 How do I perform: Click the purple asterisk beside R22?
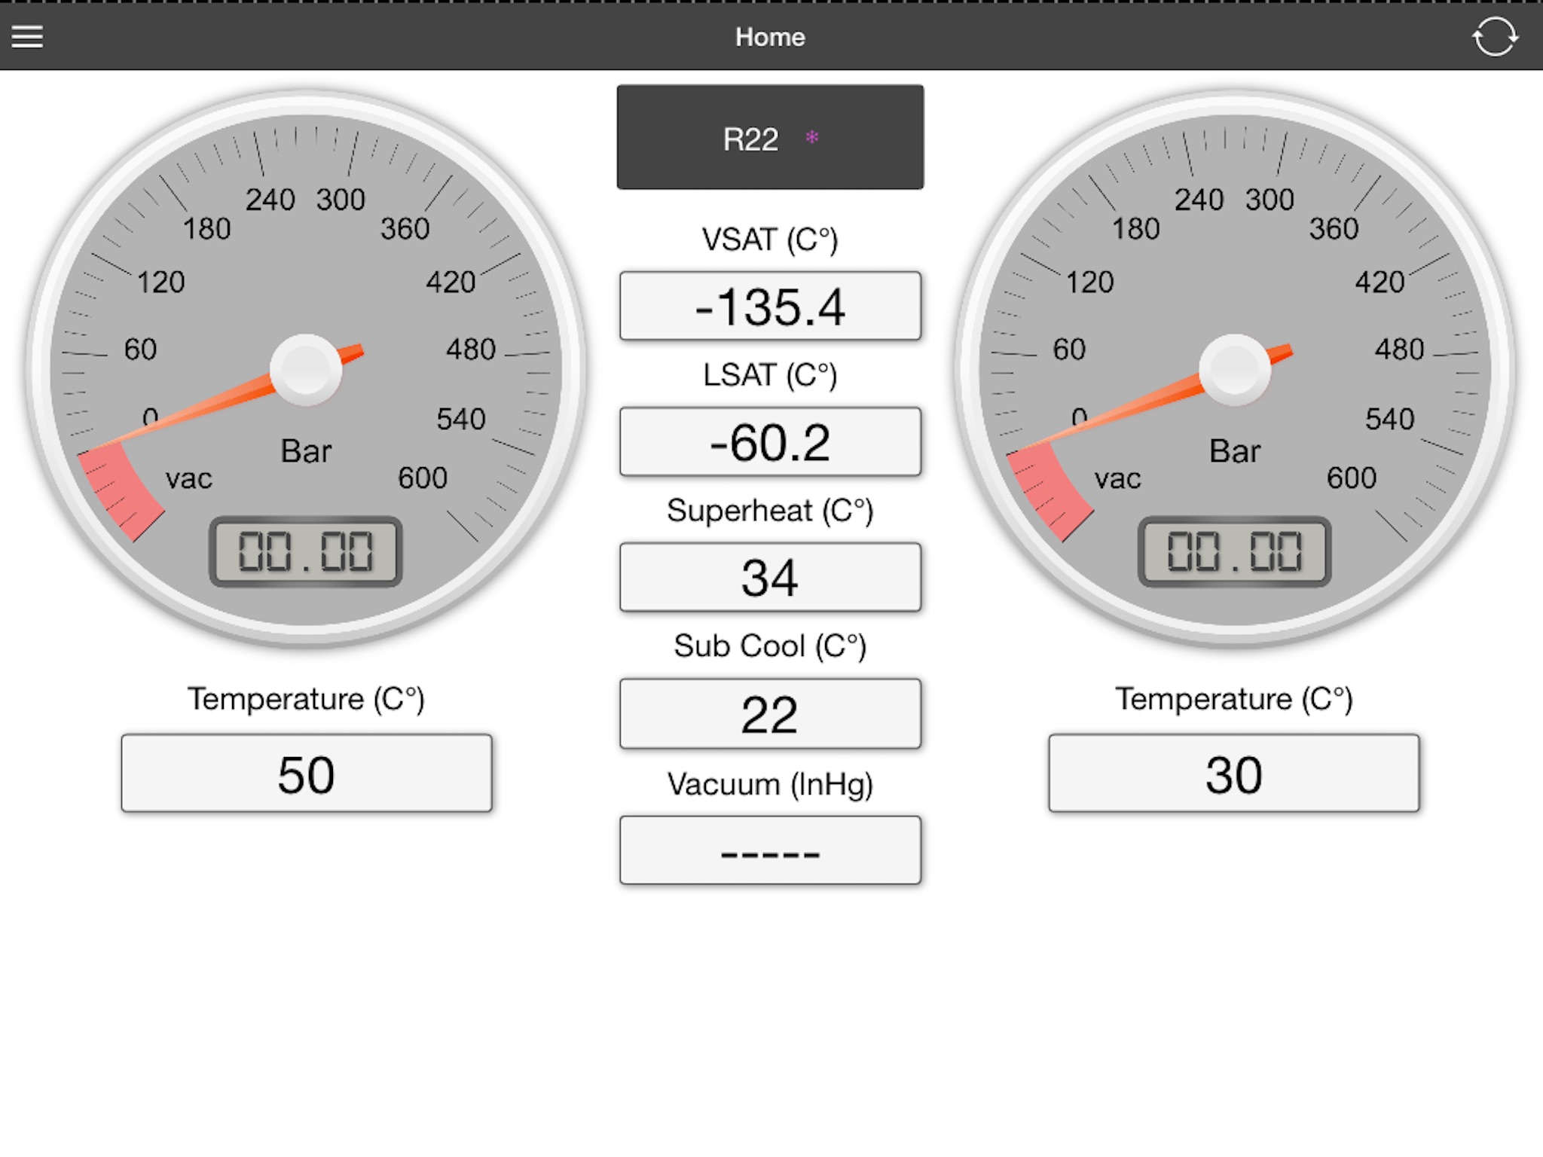click(x=811, y=138)
